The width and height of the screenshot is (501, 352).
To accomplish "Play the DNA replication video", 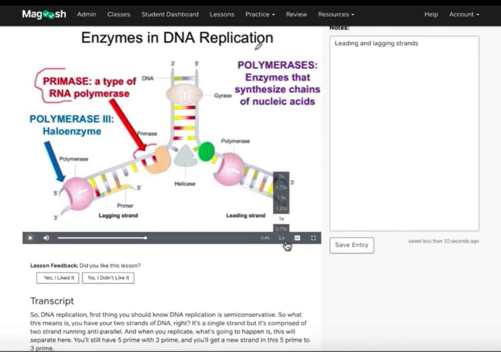I will [x=30, y=238].
